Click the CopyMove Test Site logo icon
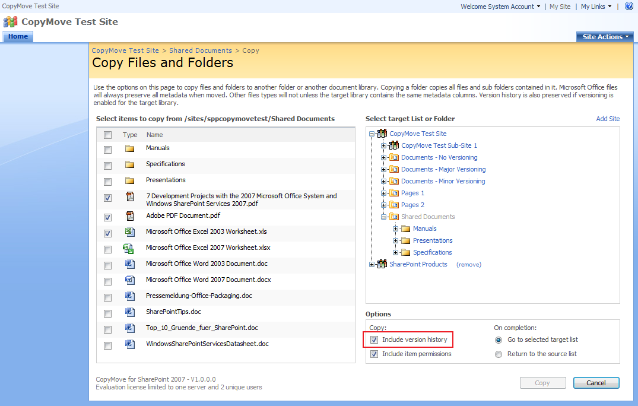 coord(10,21)
